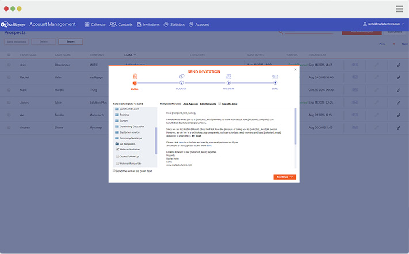Click the link icon in the Rachel Yelin row
The image size is (409, 254).
399,78
